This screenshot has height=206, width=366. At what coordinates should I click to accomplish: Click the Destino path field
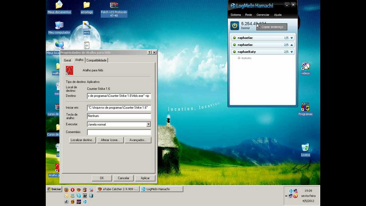point(119,96)
